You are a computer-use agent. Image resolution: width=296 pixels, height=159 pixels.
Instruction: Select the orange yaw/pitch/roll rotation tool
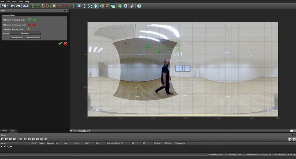click(43, 6)
